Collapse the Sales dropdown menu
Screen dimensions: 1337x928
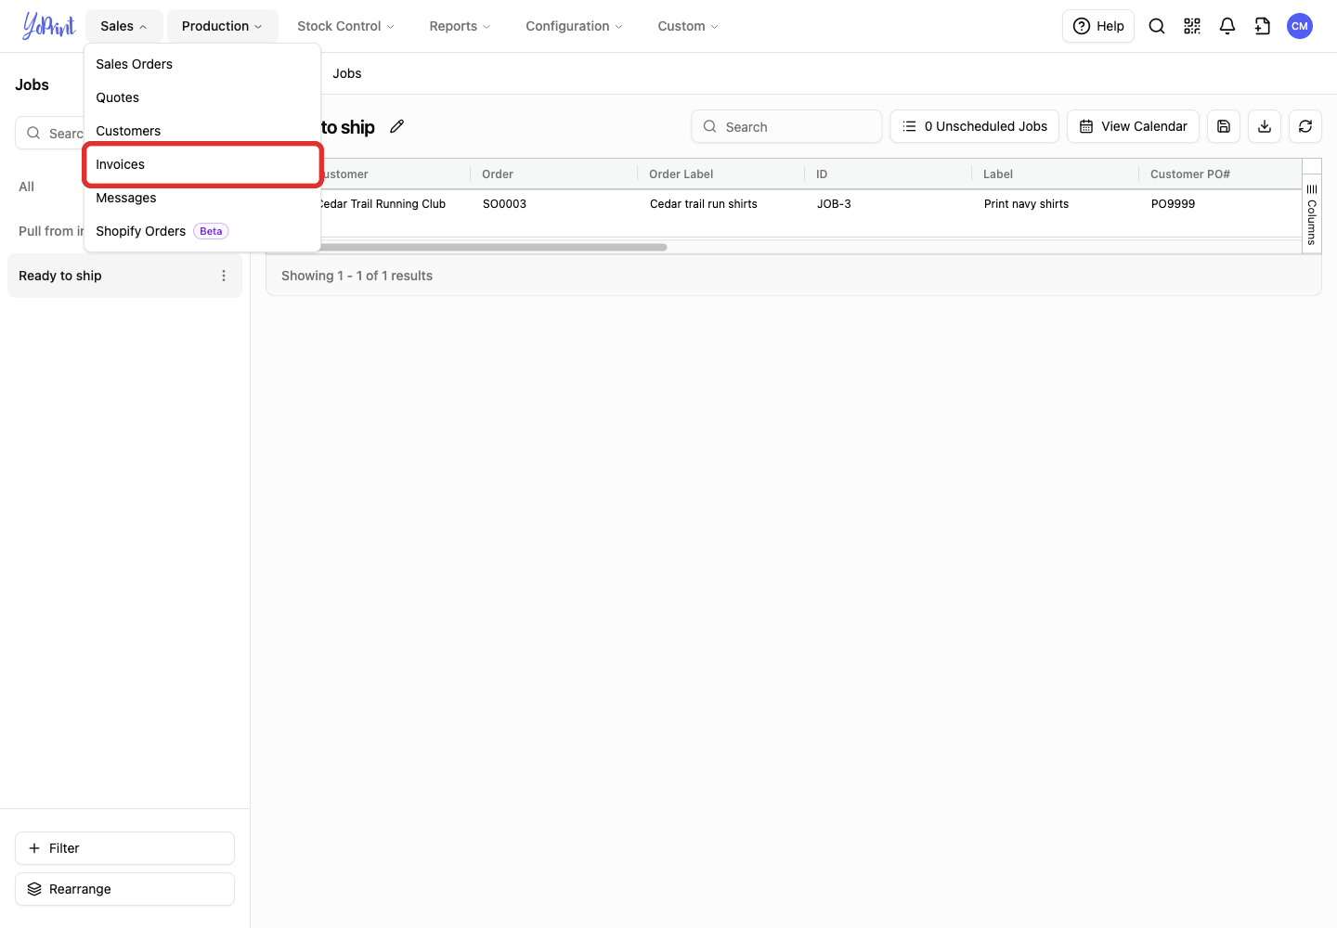(124, 26)
